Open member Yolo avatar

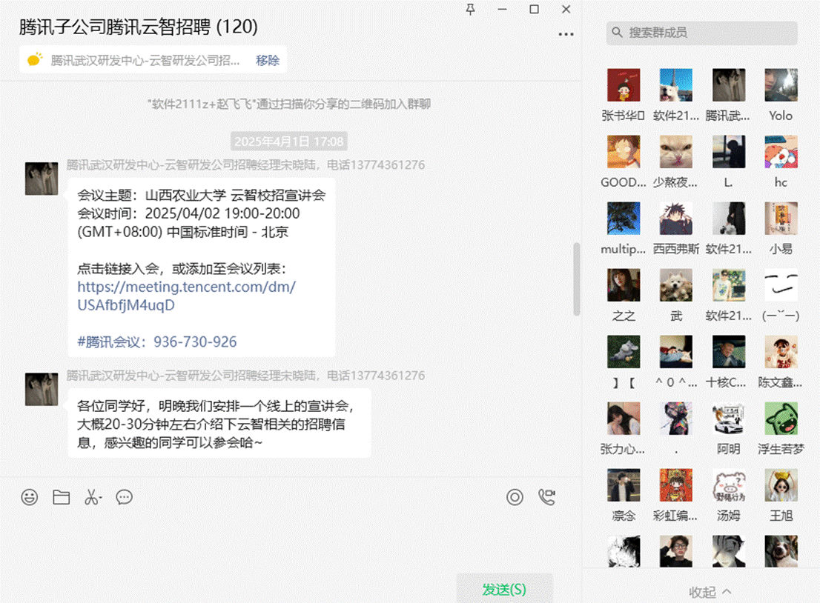point(781,85)
